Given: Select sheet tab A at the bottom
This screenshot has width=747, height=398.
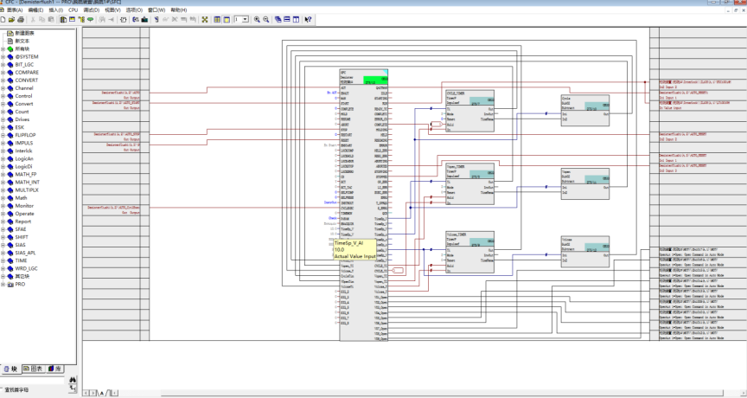Looking at the screenshot, I should click(101, 393).
